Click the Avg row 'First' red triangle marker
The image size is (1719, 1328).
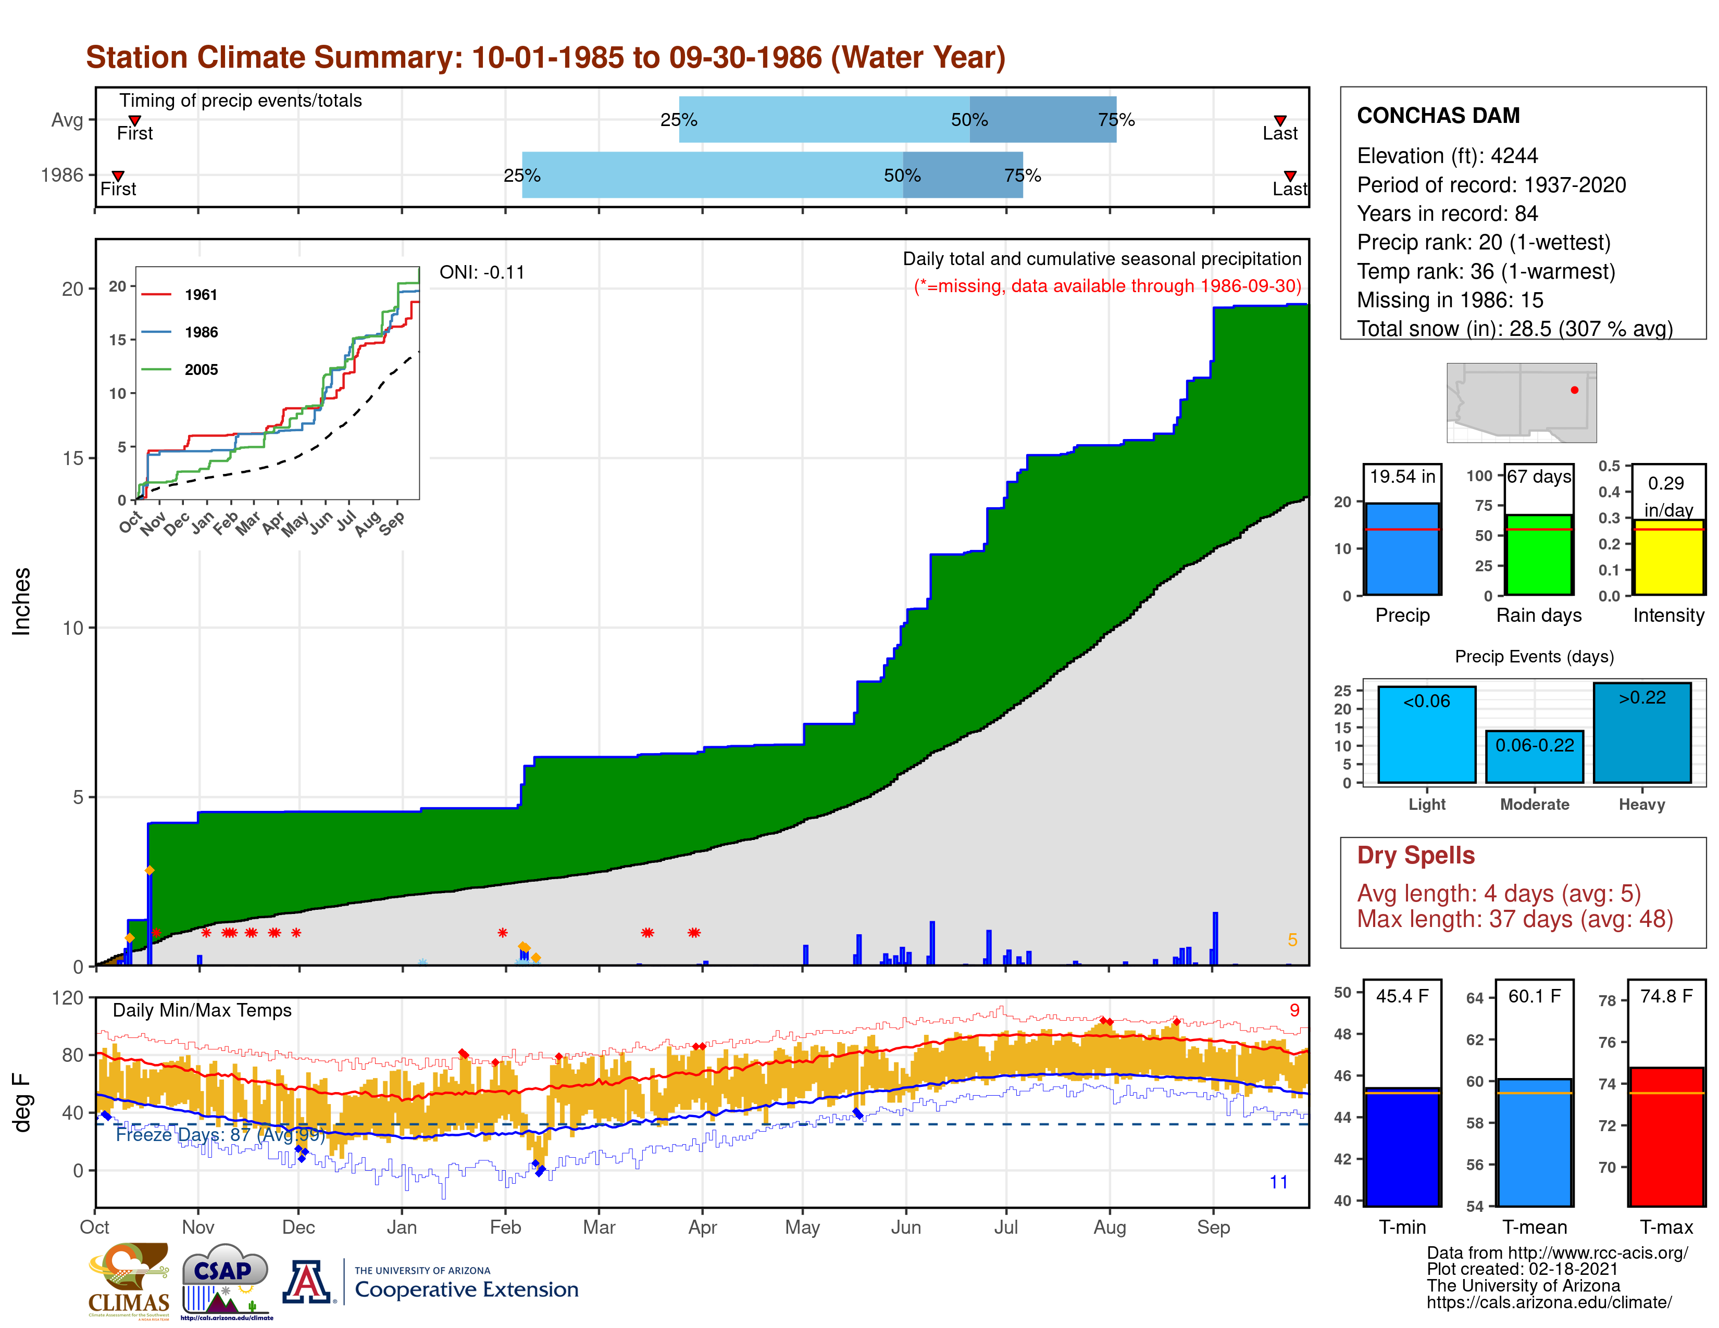(x=134, y=120)
